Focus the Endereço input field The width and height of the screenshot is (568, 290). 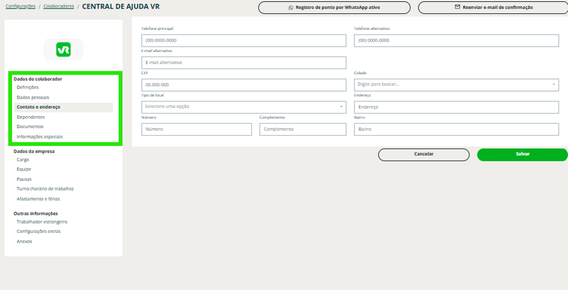(x=456, y=107)
